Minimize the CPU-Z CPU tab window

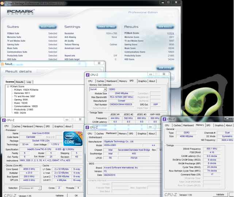[67, 119]
